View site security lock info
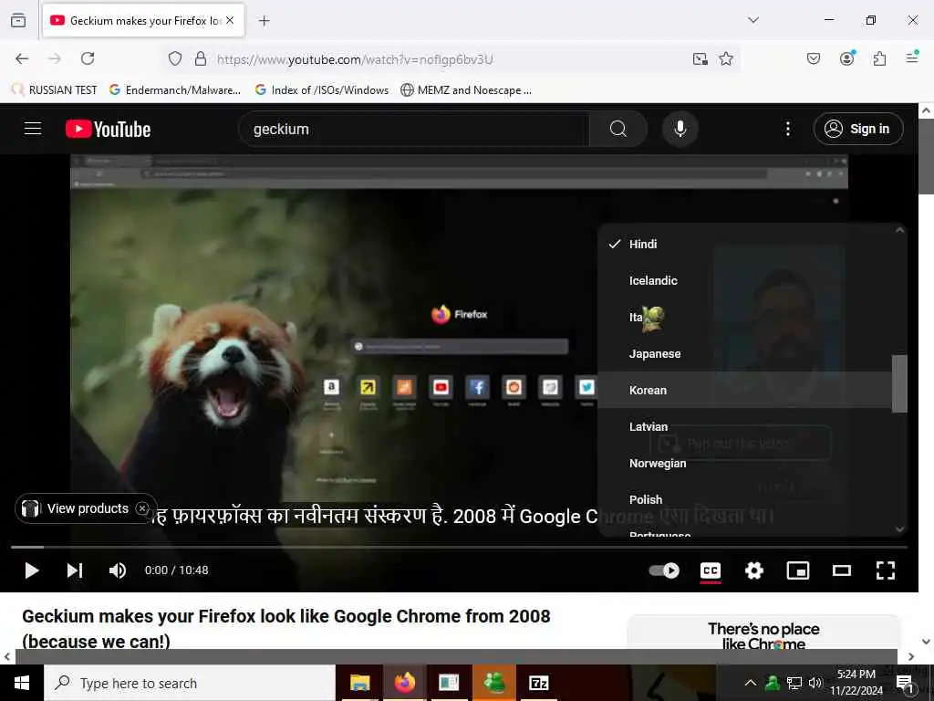Image resolution: width=934 pixels, height=701 pixels. [x=201, y=58]
